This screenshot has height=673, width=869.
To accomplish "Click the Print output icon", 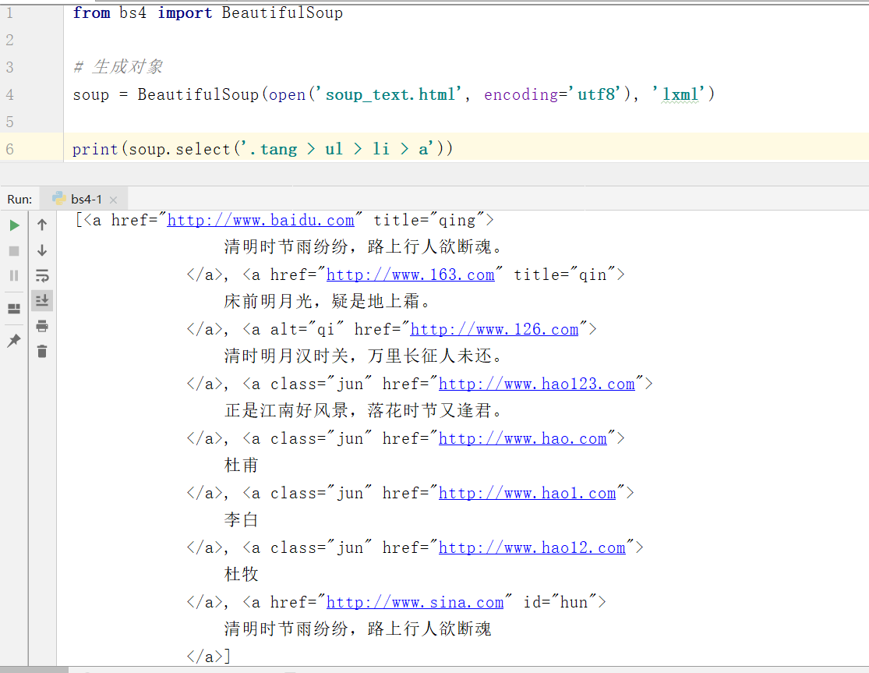I will pos(42,326).
